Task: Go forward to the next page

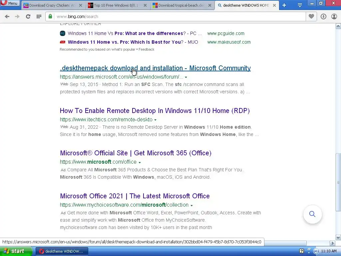Action: click(x=17, y=17)
